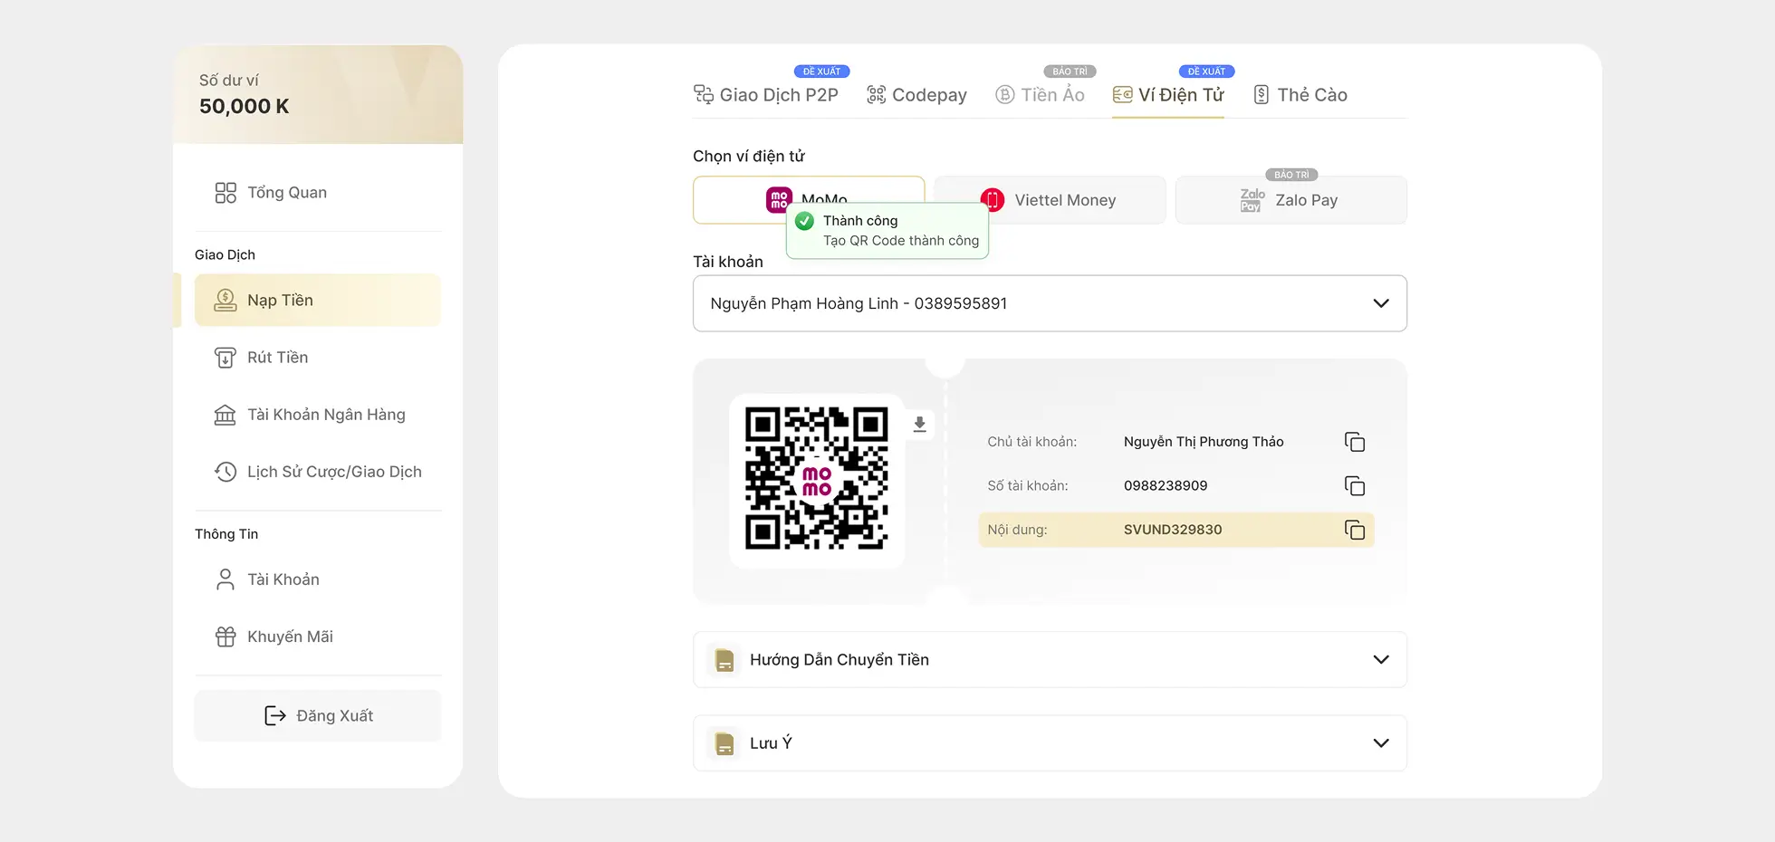Viewport: 1775px width, 842px height.
Task: Click the wallet balance 50,000 K
Action: point(245,107)
